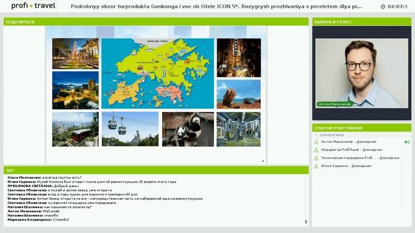Click message about вход примерно 60 дол
This screenshot has width=415, height=233.
point(73,194)
